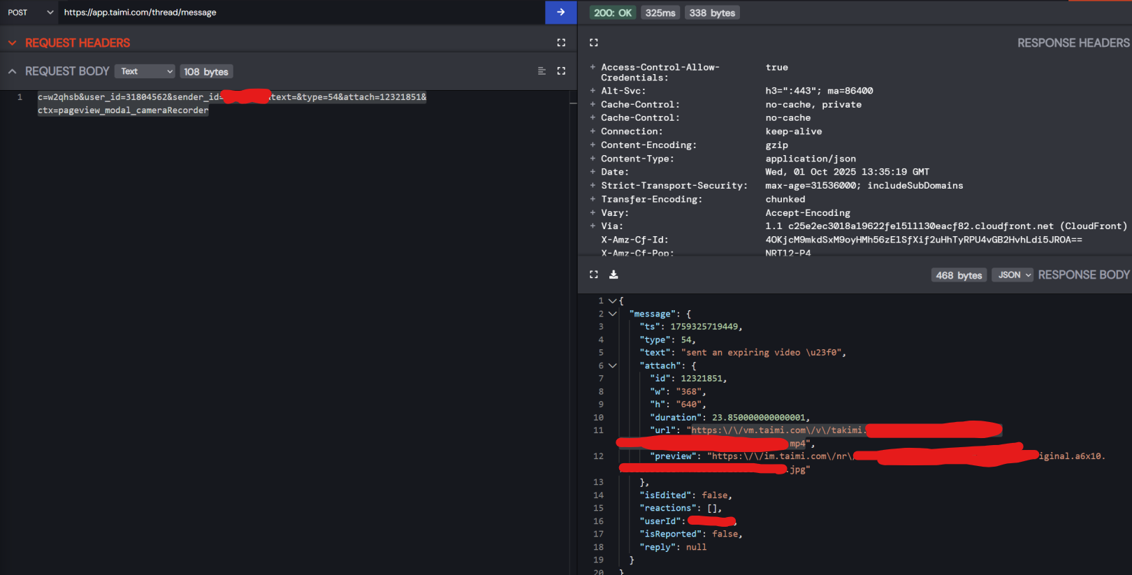Send the request with the arrow button
This screenshot has height=575, width=1132.
560,12
